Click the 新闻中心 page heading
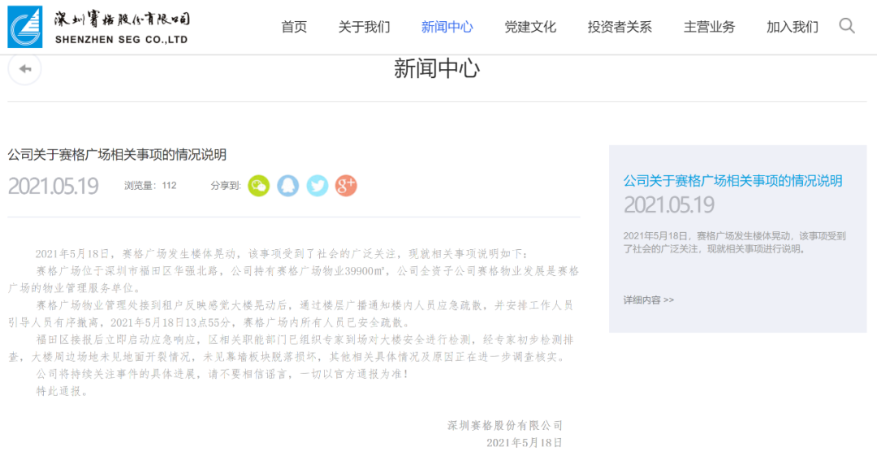 437,69
